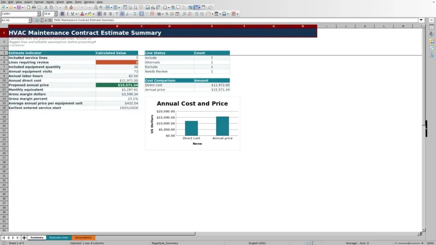The width and height of the screenshot is (436, 245).
Task: Click the formula input line
Action: coord(235,20)
